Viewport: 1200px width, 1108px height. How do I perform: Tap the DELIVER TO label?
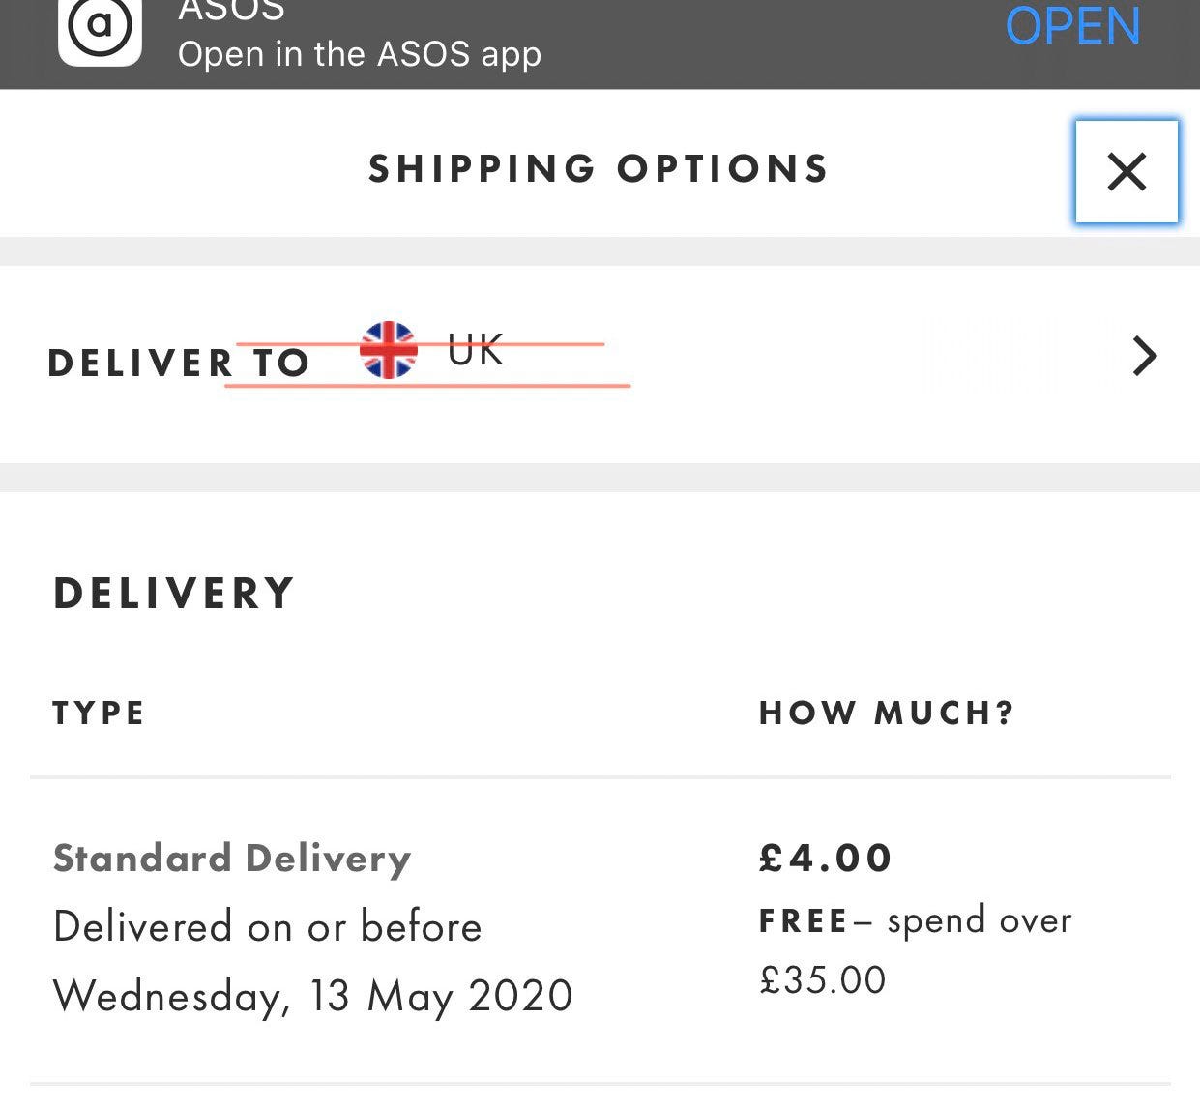tap(179, 363)
